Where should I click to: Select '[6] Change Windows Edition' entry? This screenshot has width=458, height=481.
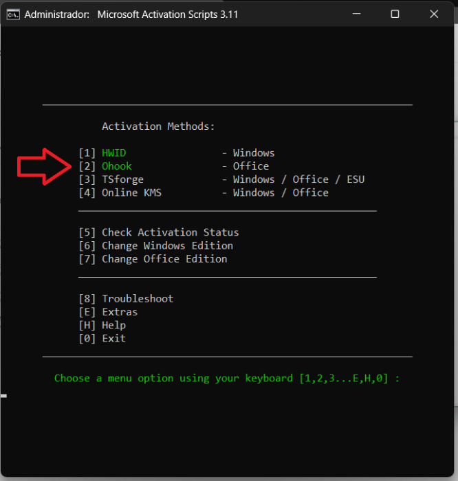tap(156, 246)
